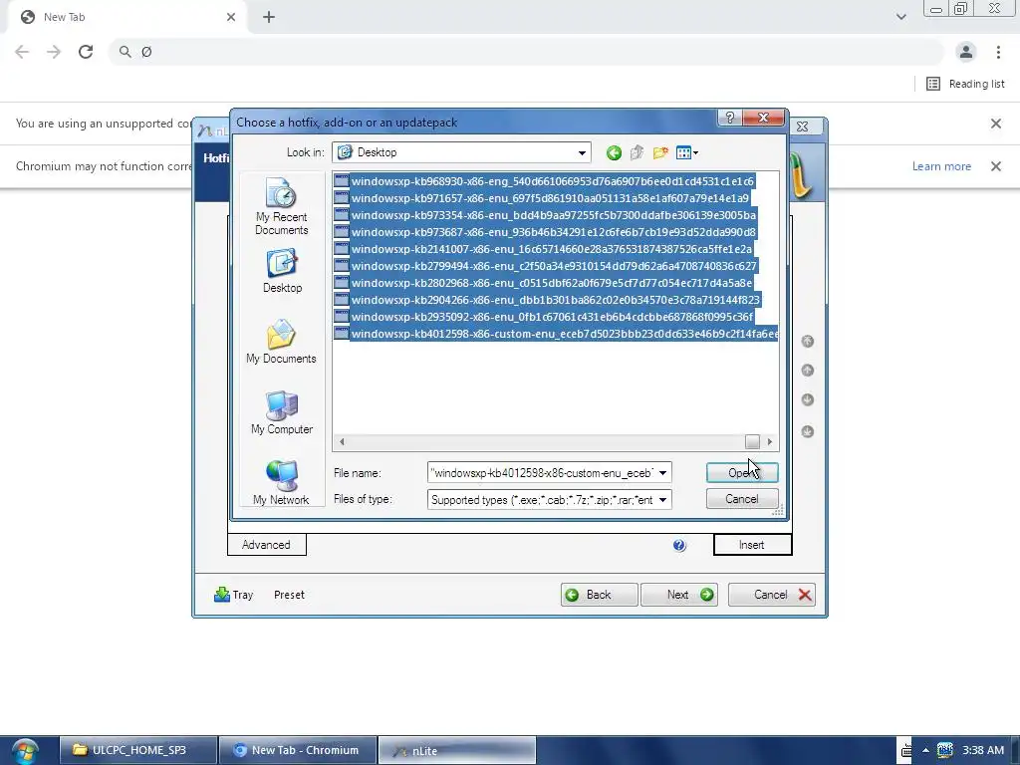Select file windowsxp-kb2799494-x86-enu

tap(546, 266)
